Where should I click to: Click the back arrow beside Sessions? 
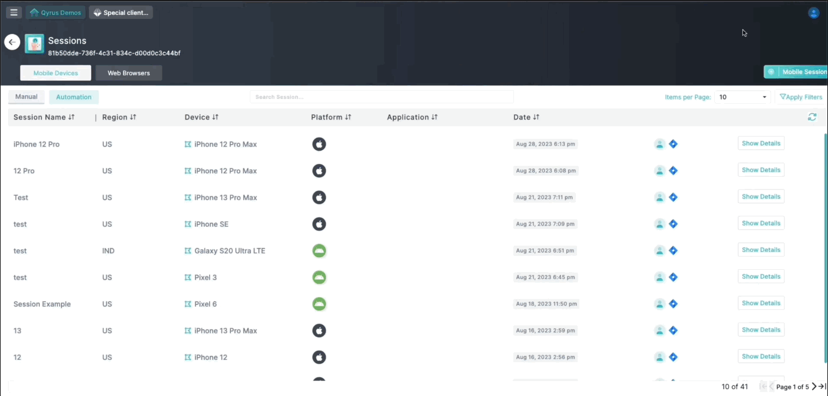coord(12,42)
